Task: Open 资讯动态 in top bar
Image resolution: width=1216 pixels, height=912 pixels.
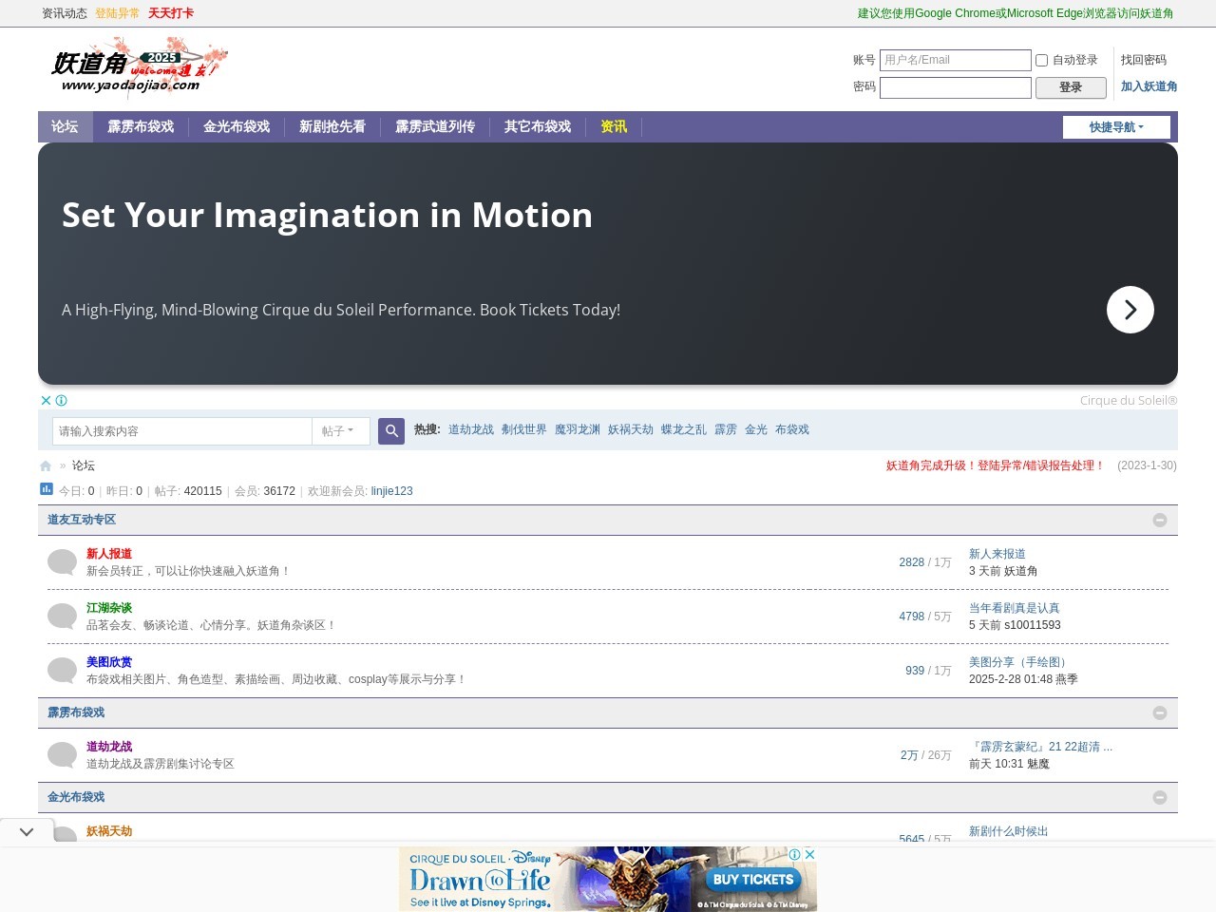Action: click(x=65, y=13)
